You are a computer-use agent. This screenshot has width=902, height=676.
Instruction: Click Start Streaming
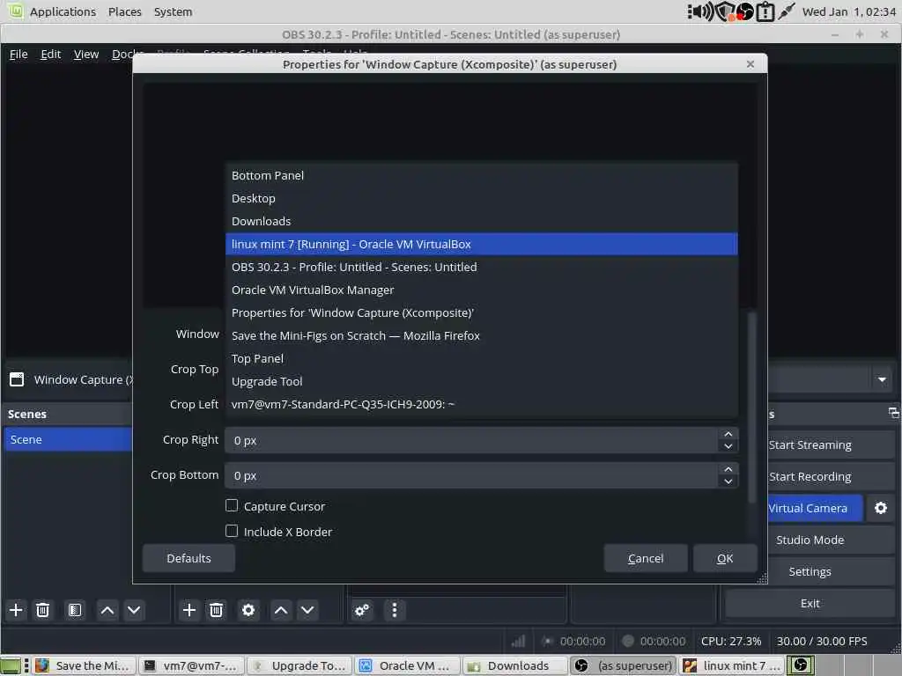[832, 445]
